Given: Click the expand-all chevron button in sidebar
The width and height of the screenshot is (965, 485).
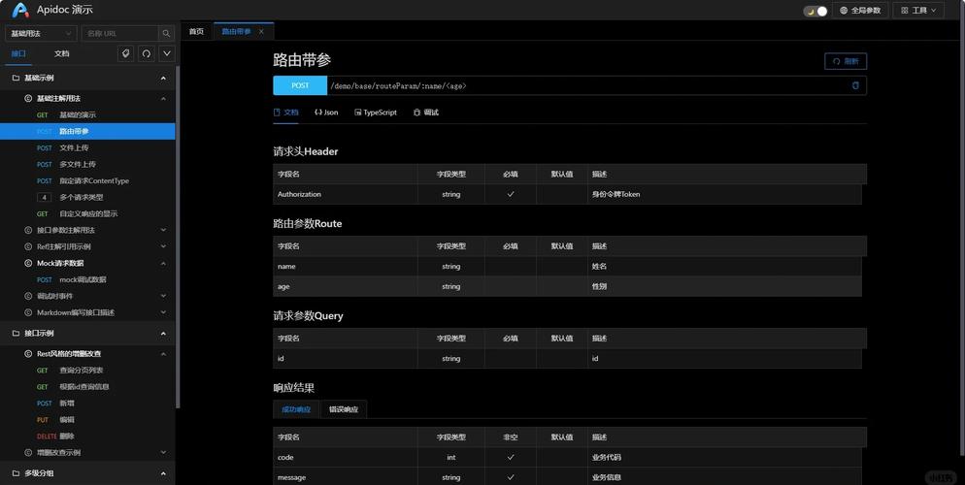Looking at the screenshot, I should click(x=167, y=53).
